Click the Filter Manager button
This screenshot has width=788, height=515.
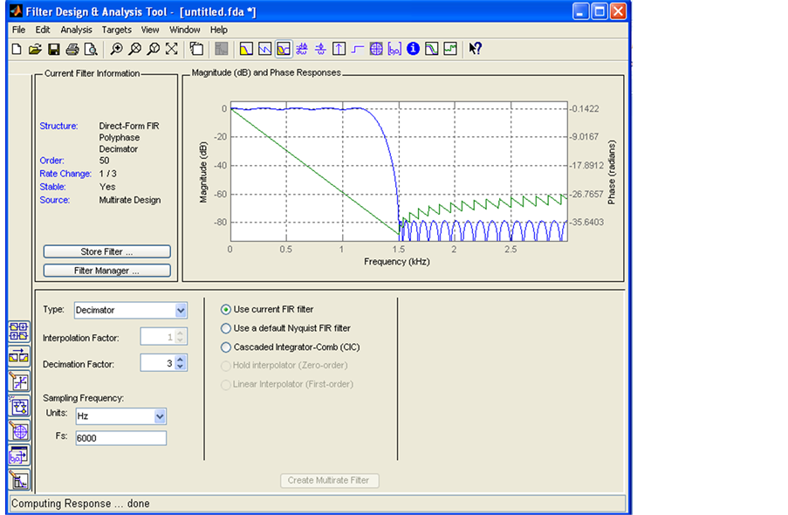pyautogui.click(x=107, y=271)
